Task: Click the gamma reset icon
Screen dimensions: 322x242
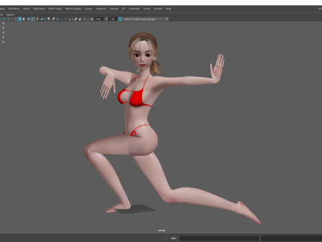Action: click(106, 19)
